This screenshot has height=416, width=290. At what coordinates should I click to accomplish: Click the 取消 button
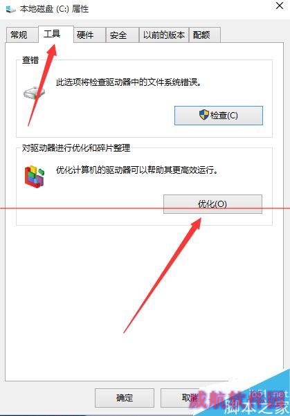tap(190, 398)
